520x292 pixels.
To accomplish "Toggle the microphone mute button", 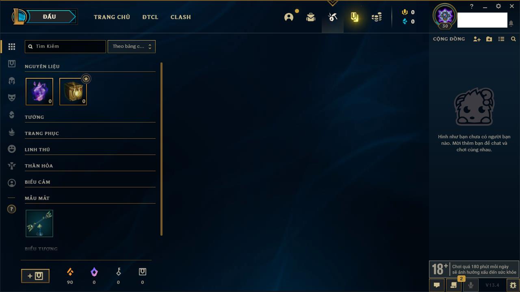I will (470, 285).
